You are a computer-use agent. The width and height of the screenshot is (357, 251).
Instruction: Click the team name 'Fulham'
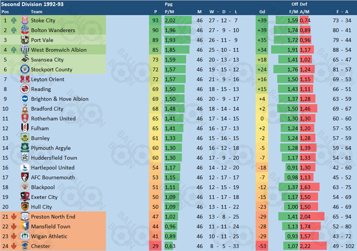click(x=40, y=128)
